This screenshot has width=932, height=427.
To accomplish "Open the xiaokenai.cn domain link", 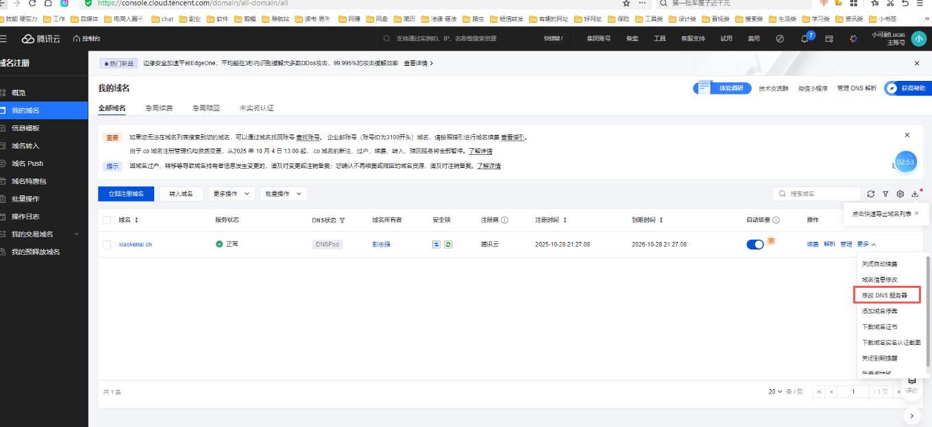I will tap(135, 244).
